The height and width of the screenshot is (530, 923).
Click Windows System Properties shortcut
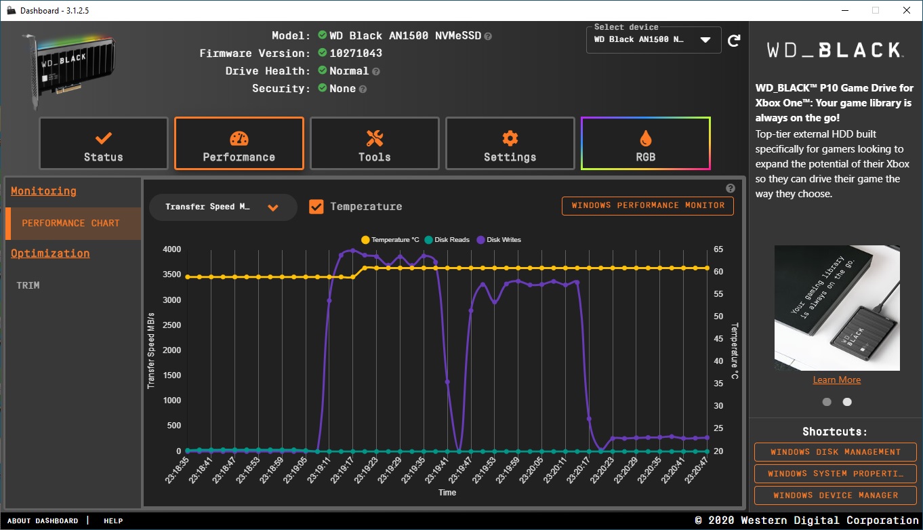click(x=836, y=474)
